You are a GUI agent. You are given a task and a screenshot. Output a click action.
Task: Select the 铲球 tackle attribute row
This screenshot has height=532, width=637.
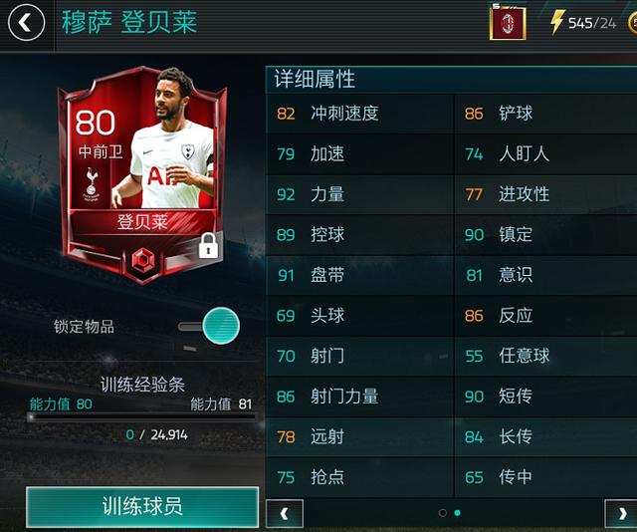(x=546, y=114)
